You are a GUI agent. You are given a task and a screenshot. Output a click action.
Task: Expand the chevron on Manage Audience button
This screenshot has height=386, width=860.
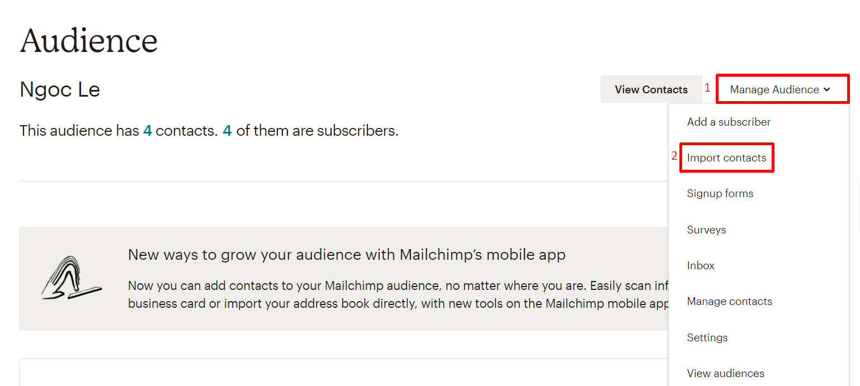coord(827,89)
